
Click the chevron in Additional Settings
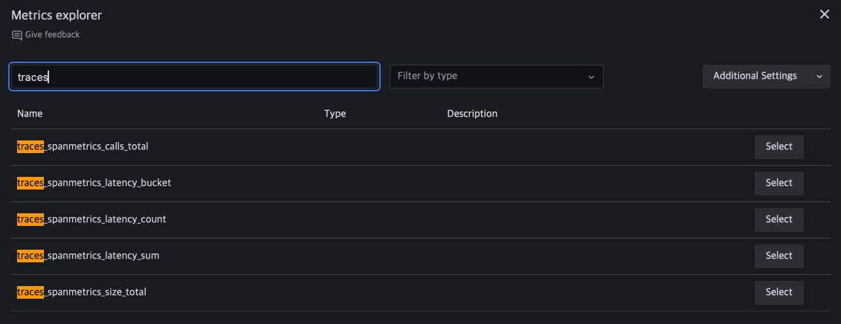pos(819,77)
